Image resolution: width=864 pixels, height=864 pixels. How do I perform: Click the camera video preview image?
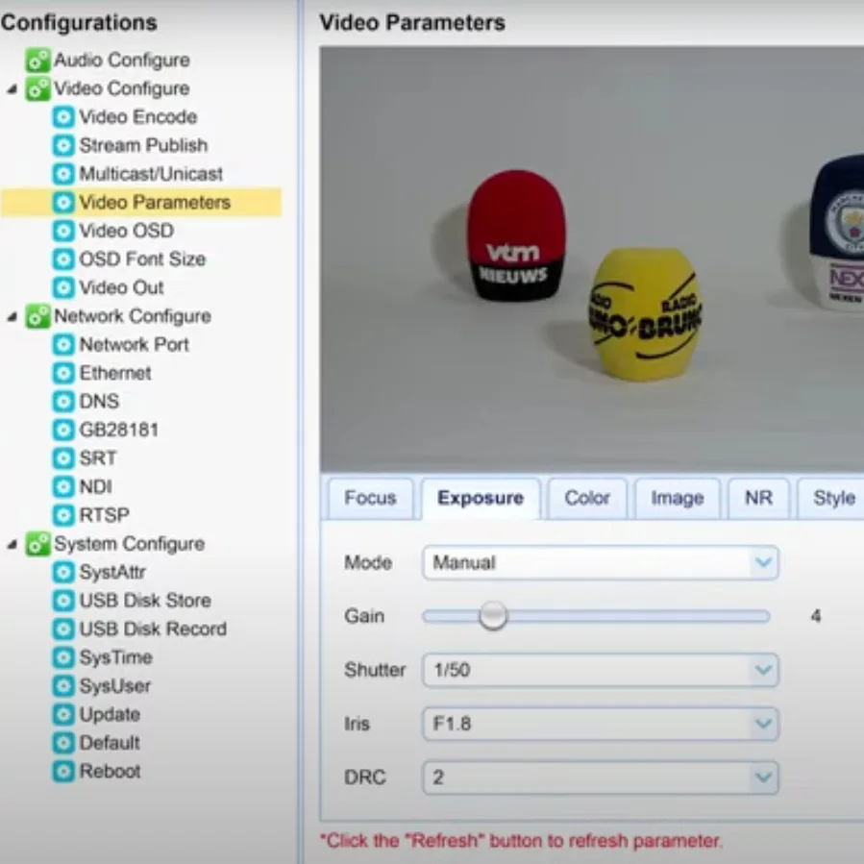click(x=592, y=259)
